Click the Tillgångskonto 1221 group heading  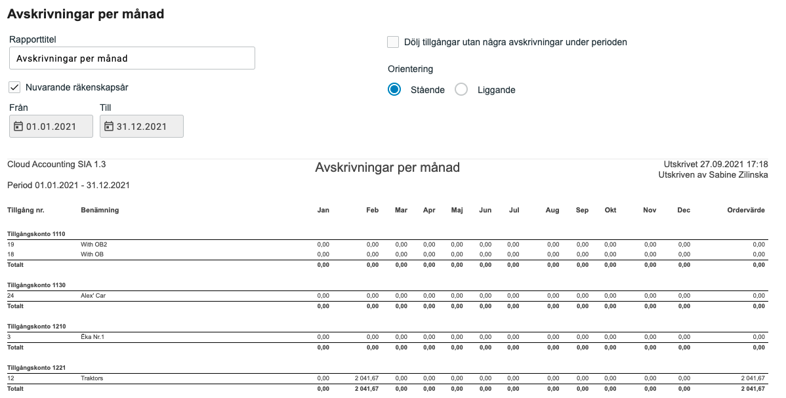(36, 368)
